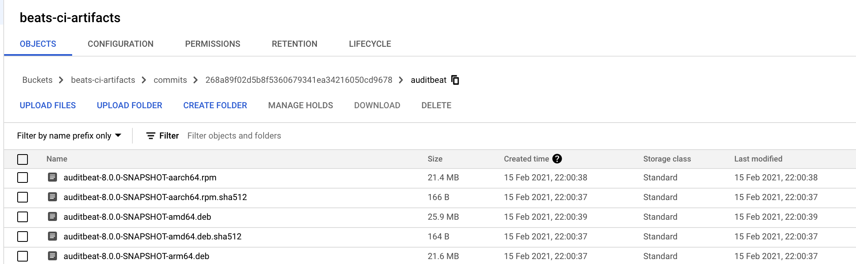This screenshot has height=264, width=856.
Task: Click file icon of amd64.deb row
Action: (x=52, y=216)
